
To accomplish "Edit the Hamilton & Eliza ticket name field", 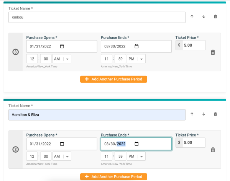I will pos(97,115).
